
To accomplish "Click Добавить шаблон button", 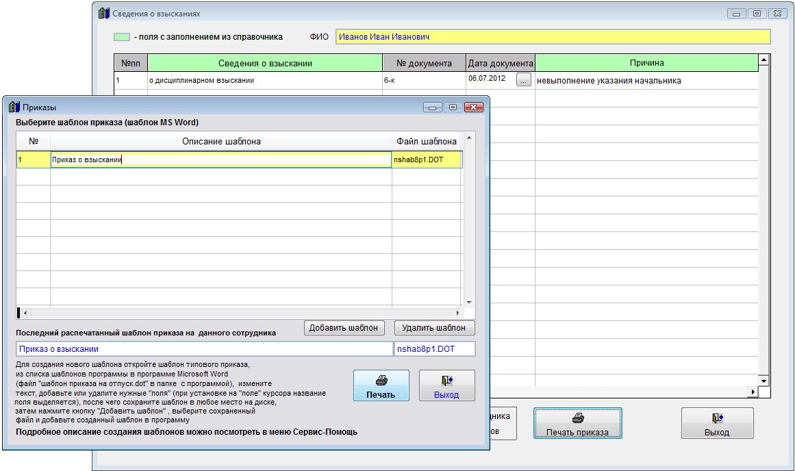I will (x=344, y=328).
